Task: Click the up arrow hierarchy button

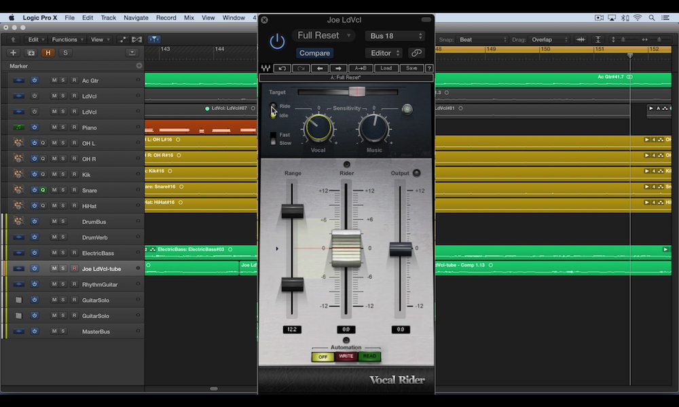Action: [x=13, y=39]
